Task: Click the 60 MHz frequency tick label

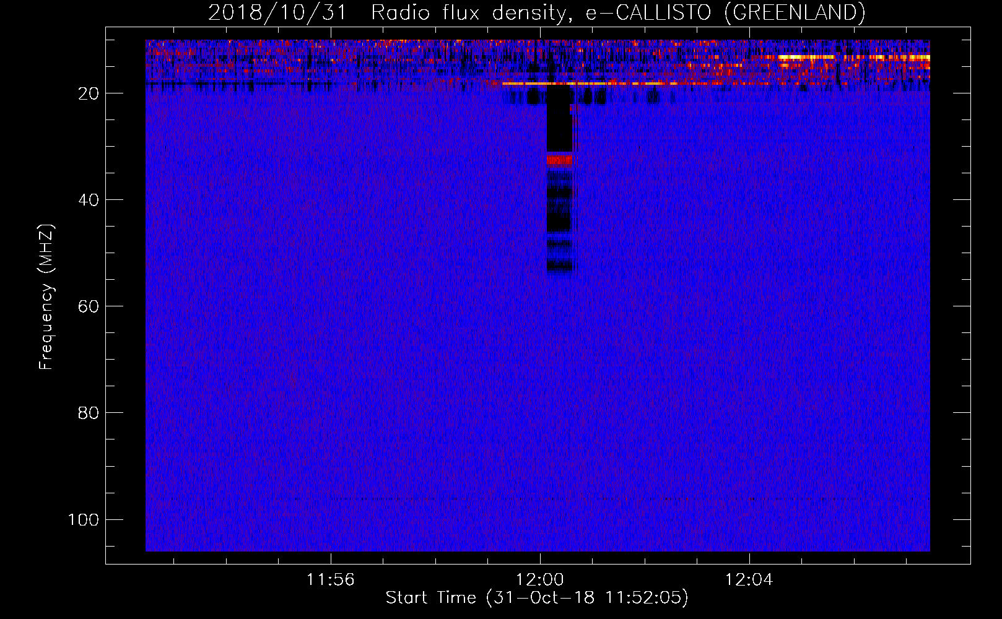Action: tap(89, 306)
